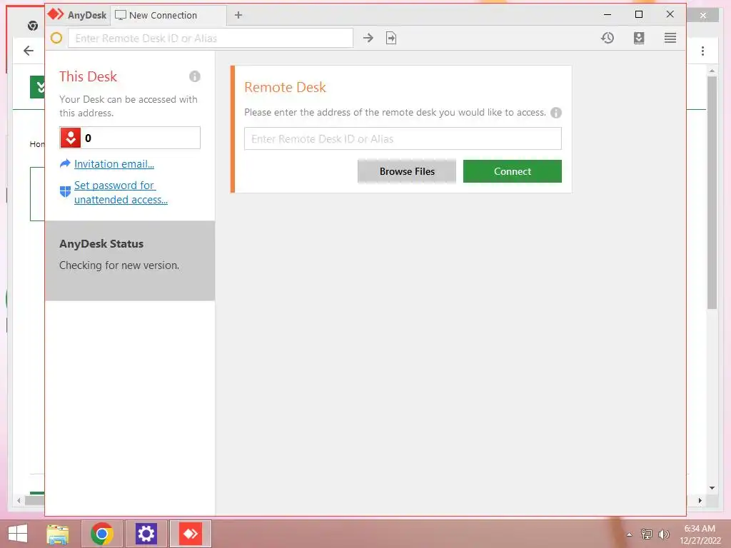
Task: Click the AnyDesk logo in title bar
Action: click(x=56, y=14)
